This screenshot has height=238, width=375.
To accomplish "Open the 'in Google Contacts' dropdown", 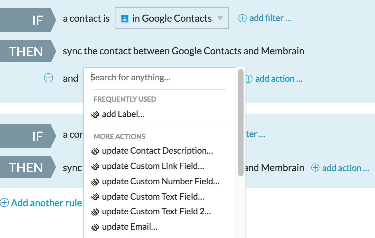I will pyautogui.click(x=172, y=18).
